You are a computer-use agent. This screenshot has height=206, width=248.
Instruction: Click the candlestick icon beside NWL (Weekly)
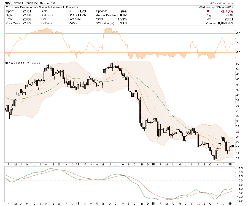point(7,63)
